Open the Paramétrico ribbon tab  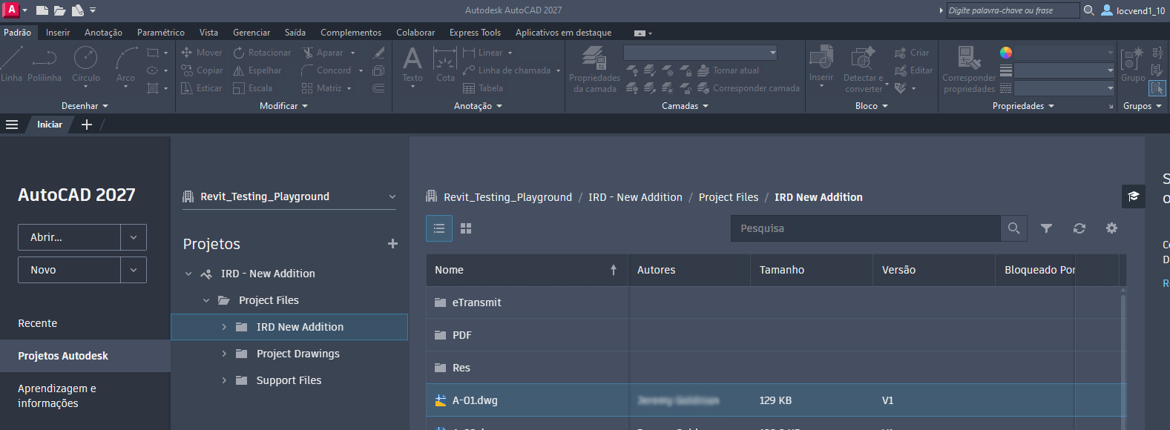pos(161,33)
